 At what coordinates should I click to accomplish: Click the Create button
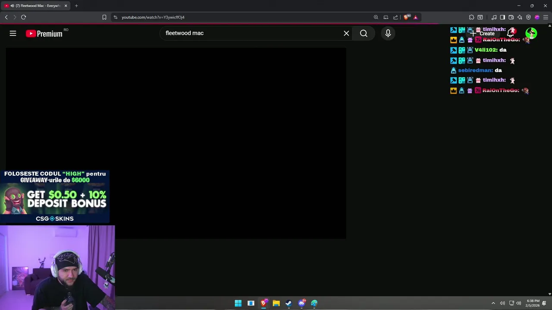click(483, 34)
